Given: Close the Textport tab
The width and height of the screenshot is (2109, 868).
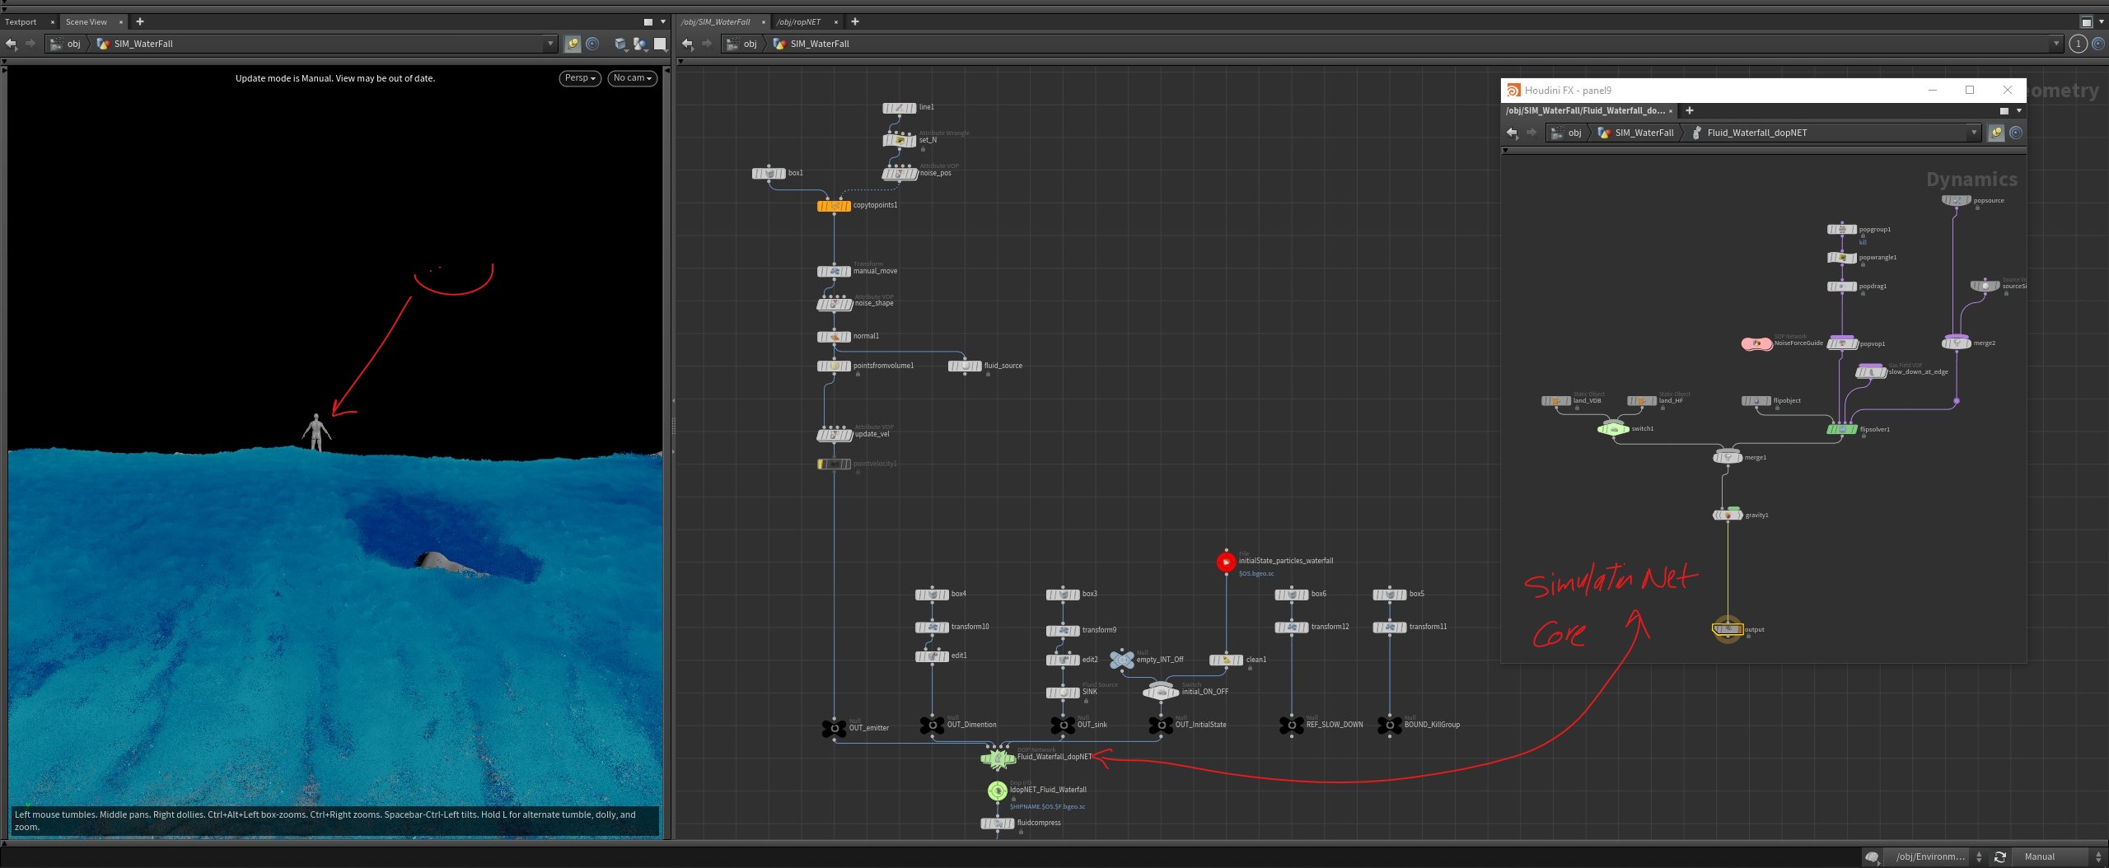Looking at the screenshot, I should point(53,22).
